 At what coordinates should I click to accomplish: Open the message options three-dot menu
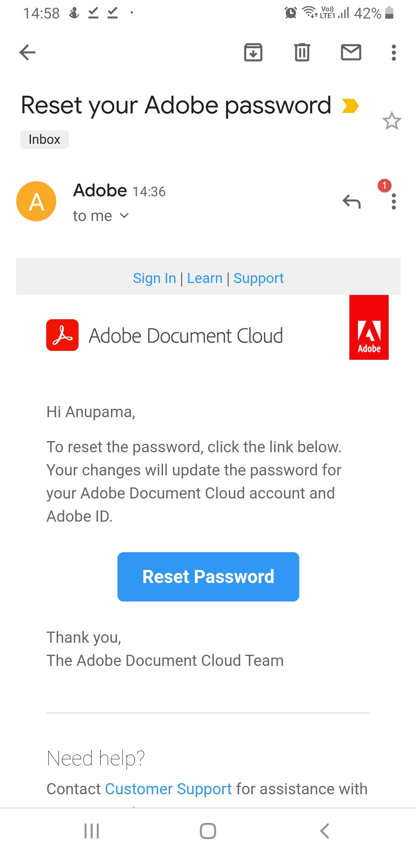pyautogui.click(x=393, y=202)
